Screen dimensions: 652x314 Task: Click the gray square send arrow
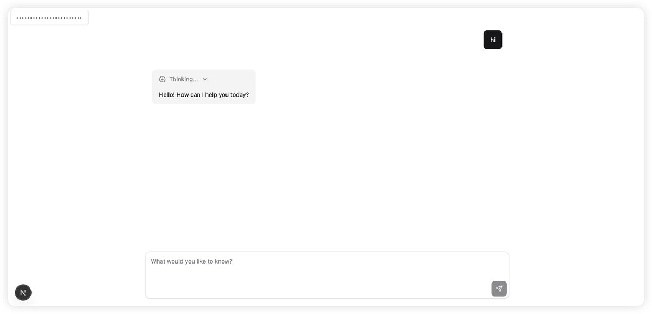click(x=499, y=289)
